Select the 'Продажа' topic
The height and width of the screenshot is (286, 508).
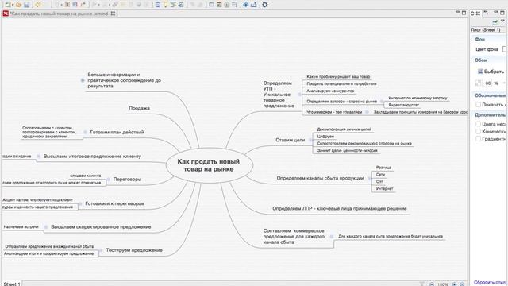140,108
